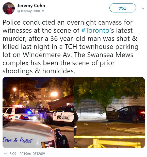Image resolution: width=147 pixels, height=157 pixels.
Task: Click the Serve & Protect lettering on the cruiser
Action: (17, 140)
